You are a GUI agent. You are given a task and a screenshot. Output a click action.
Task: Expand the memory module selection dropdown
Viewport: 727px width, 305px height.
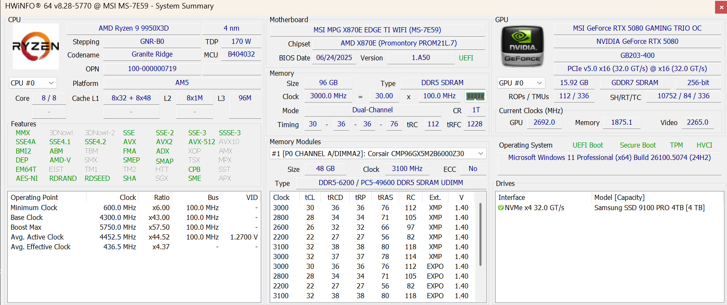pyautogui.click(x=378, y=154)
